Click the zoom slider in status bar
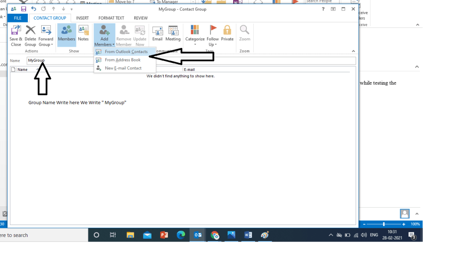The width and height of the screenshot is (469, 263). (384, 224)
